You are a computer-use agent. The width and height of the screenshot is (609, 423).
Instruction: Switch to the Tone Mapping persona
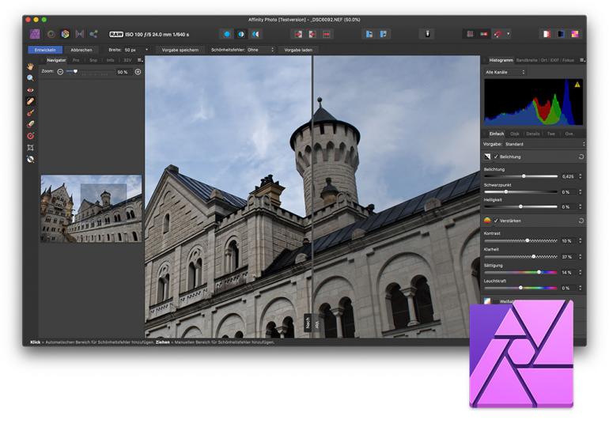[80, 34]
